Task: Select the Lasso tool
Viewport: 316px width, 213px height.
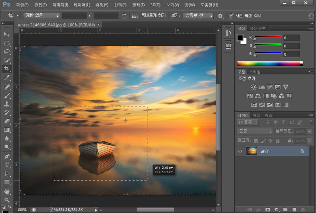Action: (7, 52)
